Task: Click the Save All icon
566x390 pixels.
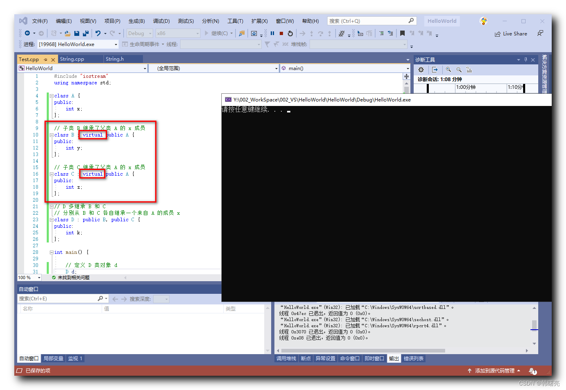Action: (86, 33)
